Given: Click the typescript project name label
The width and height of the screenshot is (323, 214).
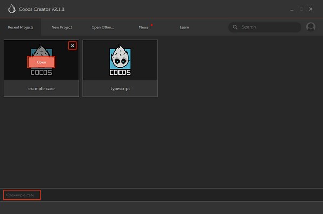Looking at the screenshot, I should click(120, 89).
